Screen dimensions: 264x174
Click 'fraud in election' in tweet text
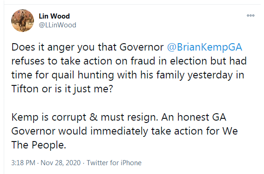click(x=169, y=61)
